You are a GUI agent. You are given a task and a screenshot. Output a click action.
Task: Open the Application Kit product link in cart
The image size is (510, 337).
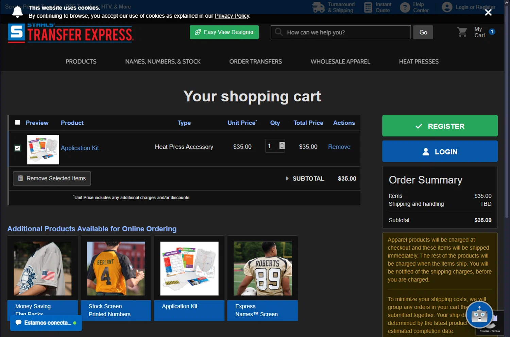point(80,148)
